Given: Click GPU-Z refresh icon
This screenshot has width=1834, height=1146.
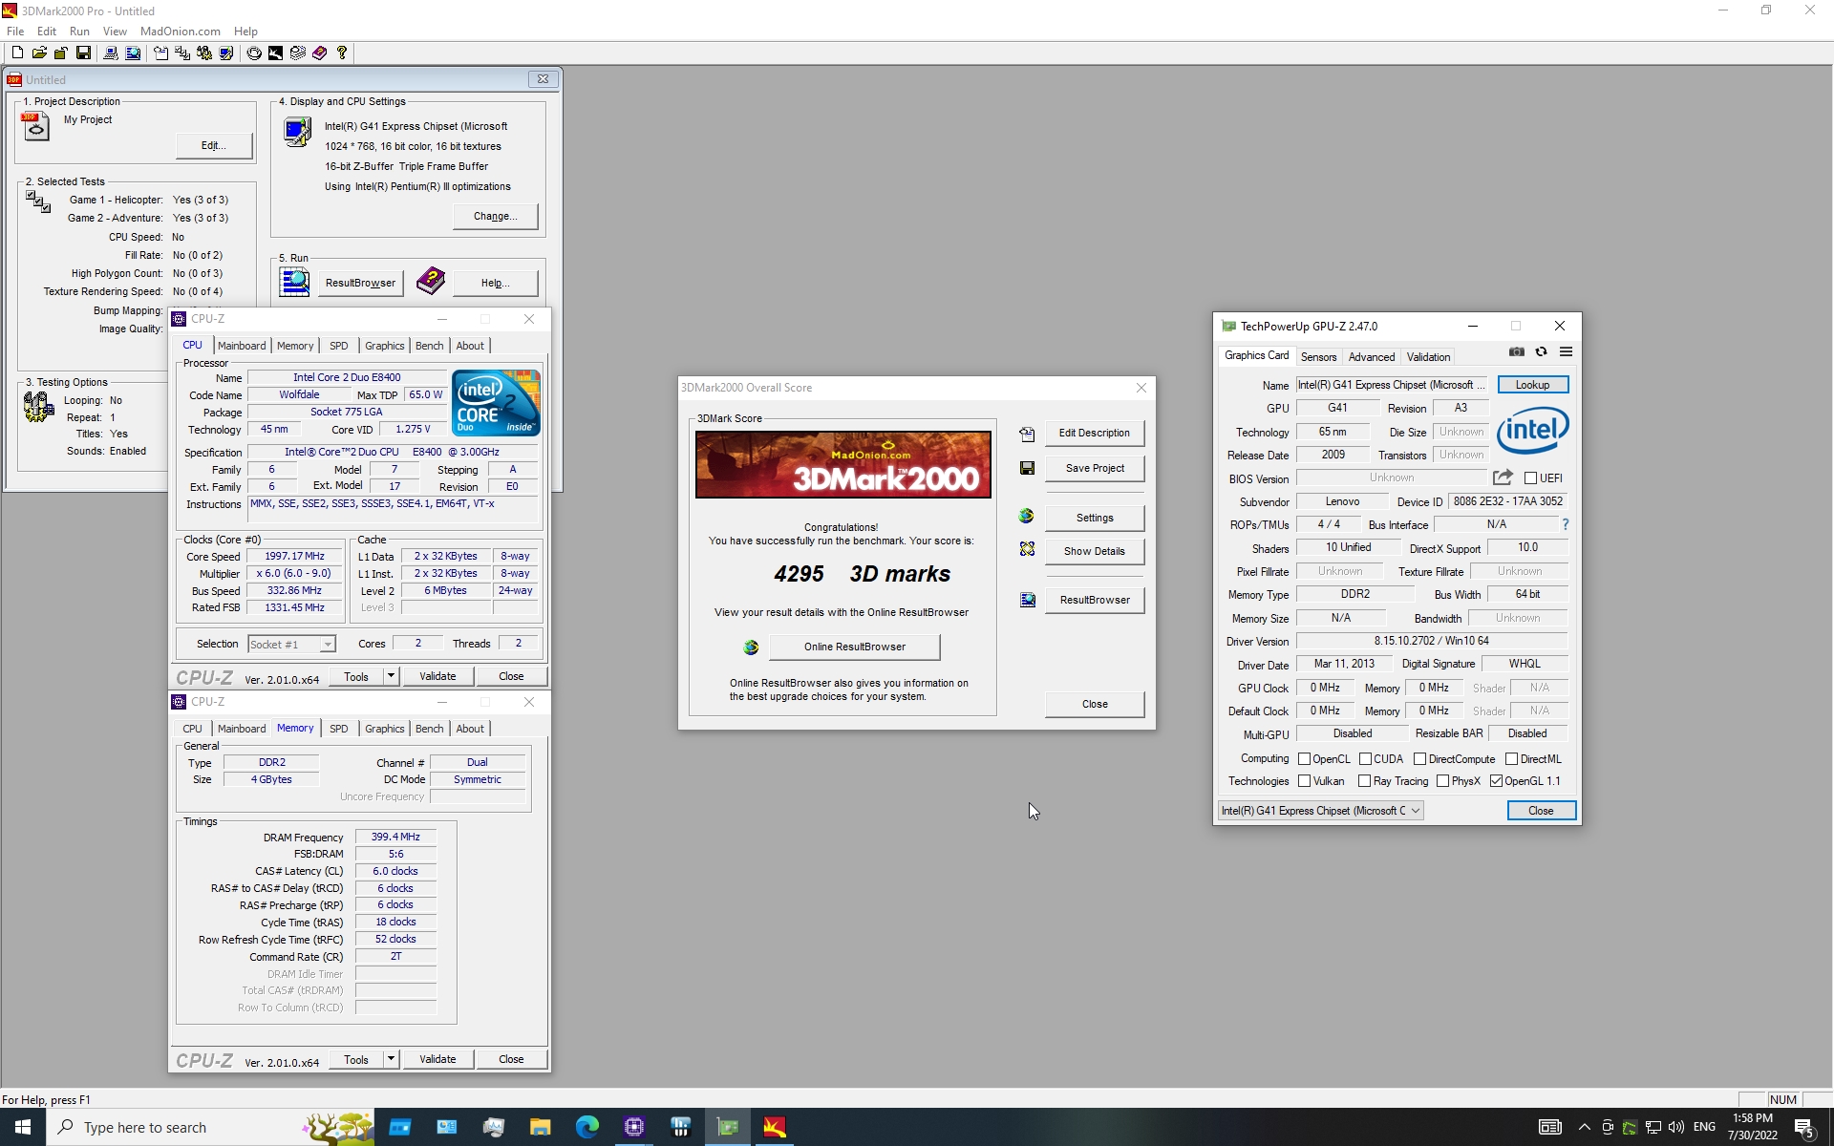Looking at the screenshot, I should pos(1541,352).
